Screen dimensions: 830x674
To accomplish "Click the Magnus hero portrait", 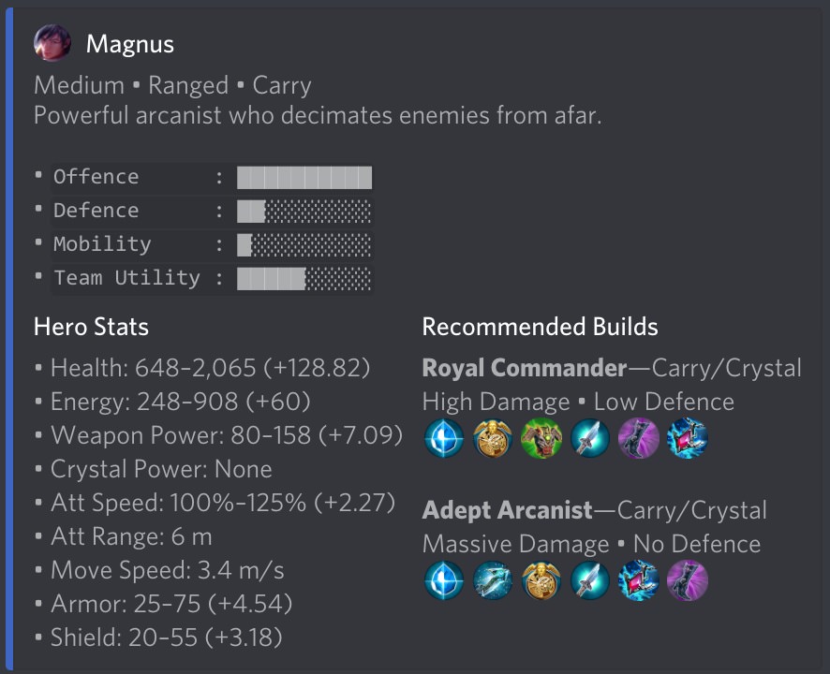I will pyautogui.click(x=52, y=43).
